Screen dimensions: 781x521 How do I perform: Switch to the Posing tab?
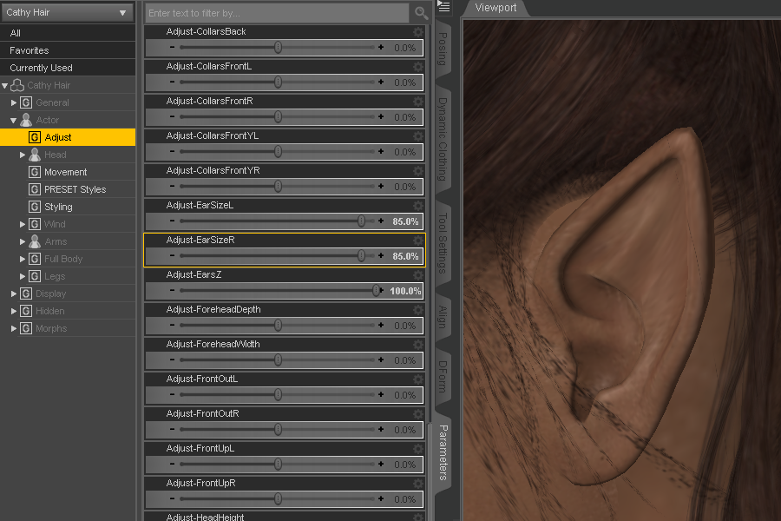click(443, 49)
